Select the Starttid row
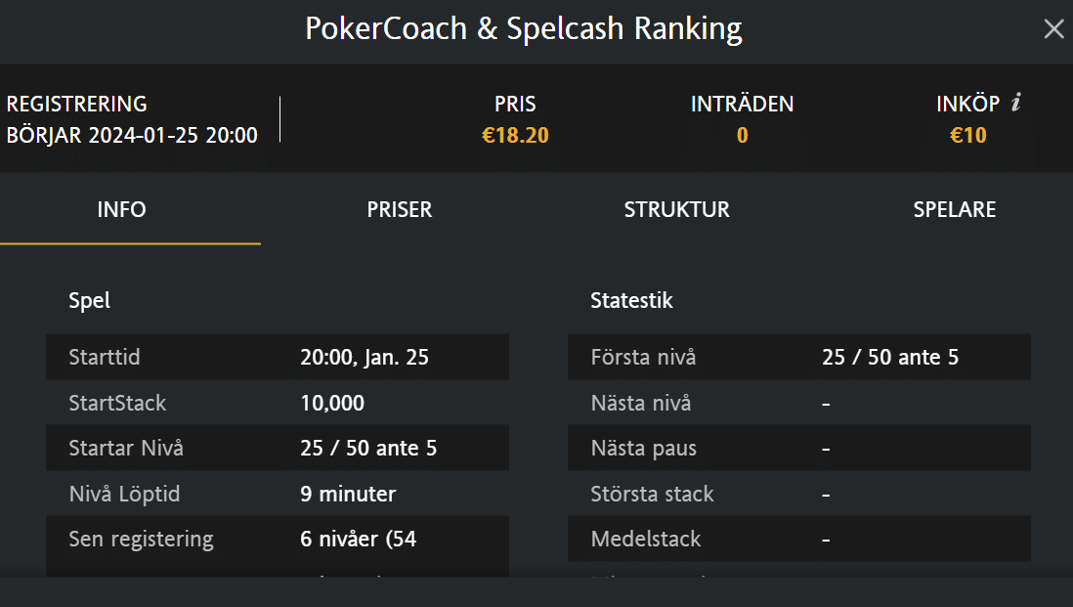The image size is (1073, 607). tap(277, 357)
